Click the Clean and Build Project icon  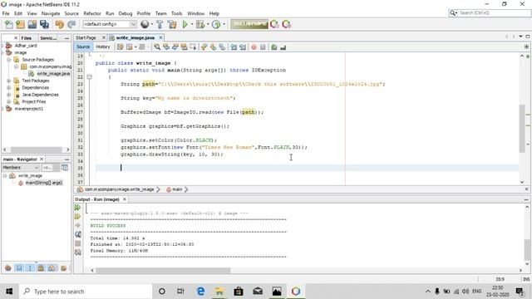(172, 24)
